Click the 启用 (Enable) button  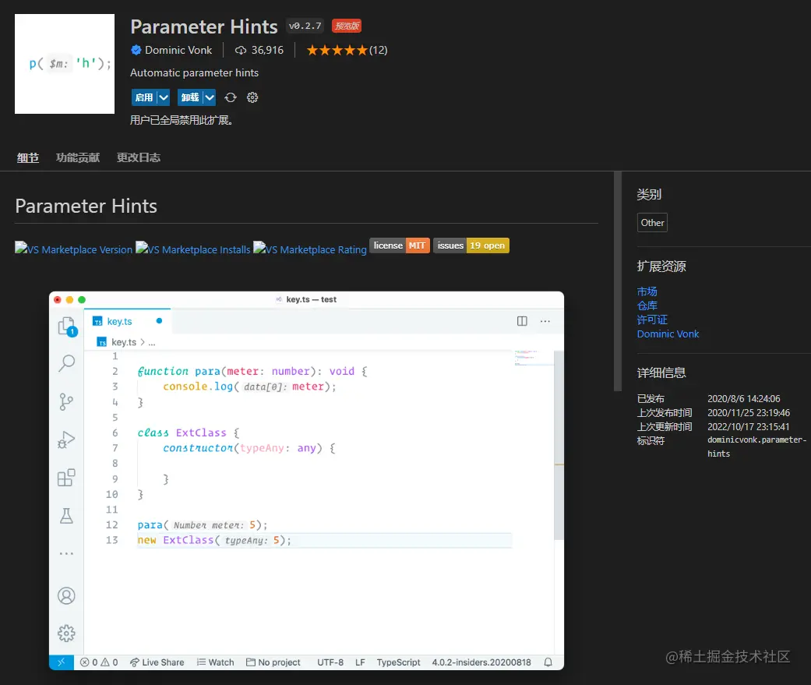[x=144, y=97]
